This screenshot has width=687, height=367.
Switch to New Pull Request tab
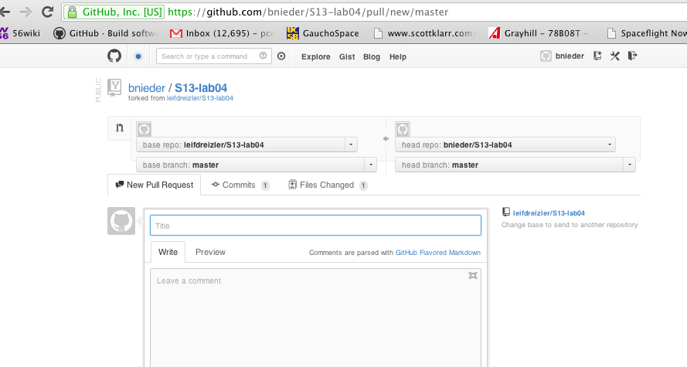pos(155,185)
